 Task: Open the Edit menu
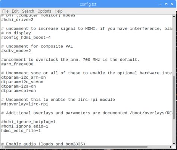pyautogui.click(x=15, y=11)
